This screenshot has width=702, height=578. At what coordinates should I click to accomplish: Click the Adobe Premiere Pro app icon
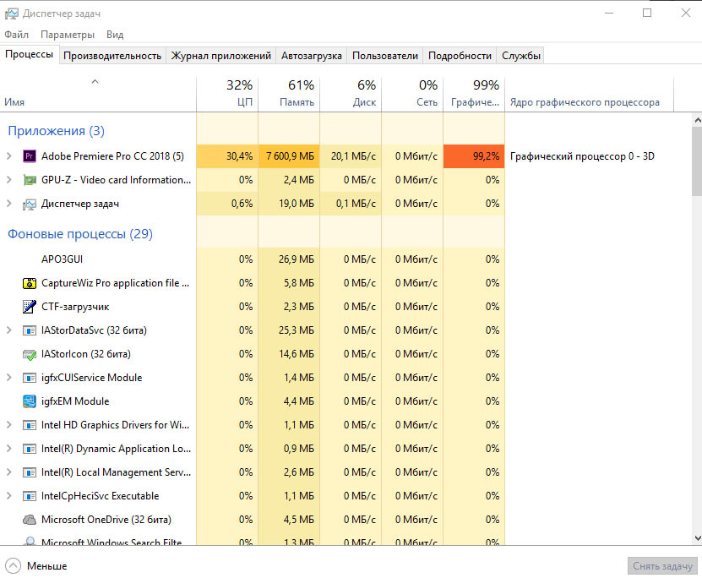click(29, 156)
